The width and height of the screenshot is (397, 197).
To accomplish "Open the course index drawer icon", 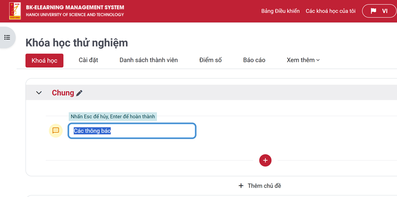I will pyautogui.click(x=7, y=37).
